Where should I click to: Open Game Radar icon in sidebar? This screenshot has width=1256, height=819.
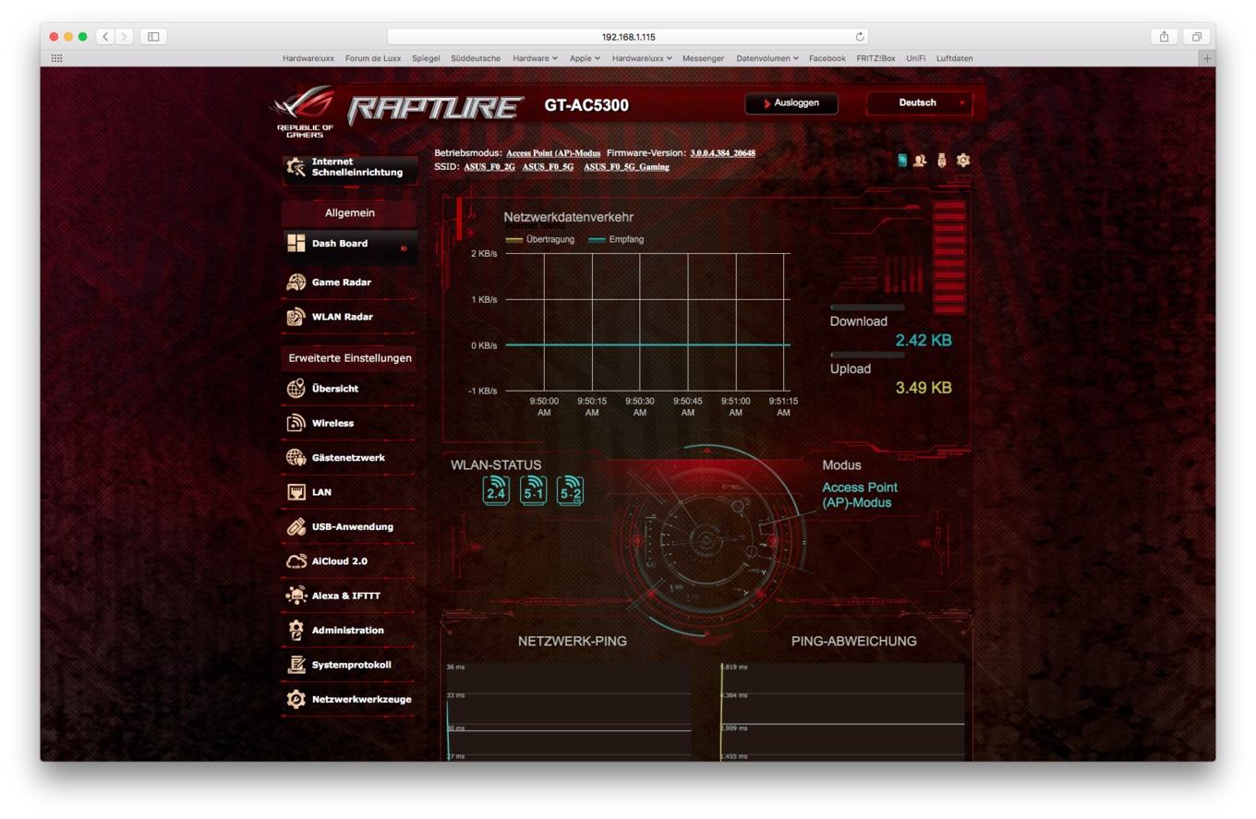pyautogui.click(x=296, y=283)
